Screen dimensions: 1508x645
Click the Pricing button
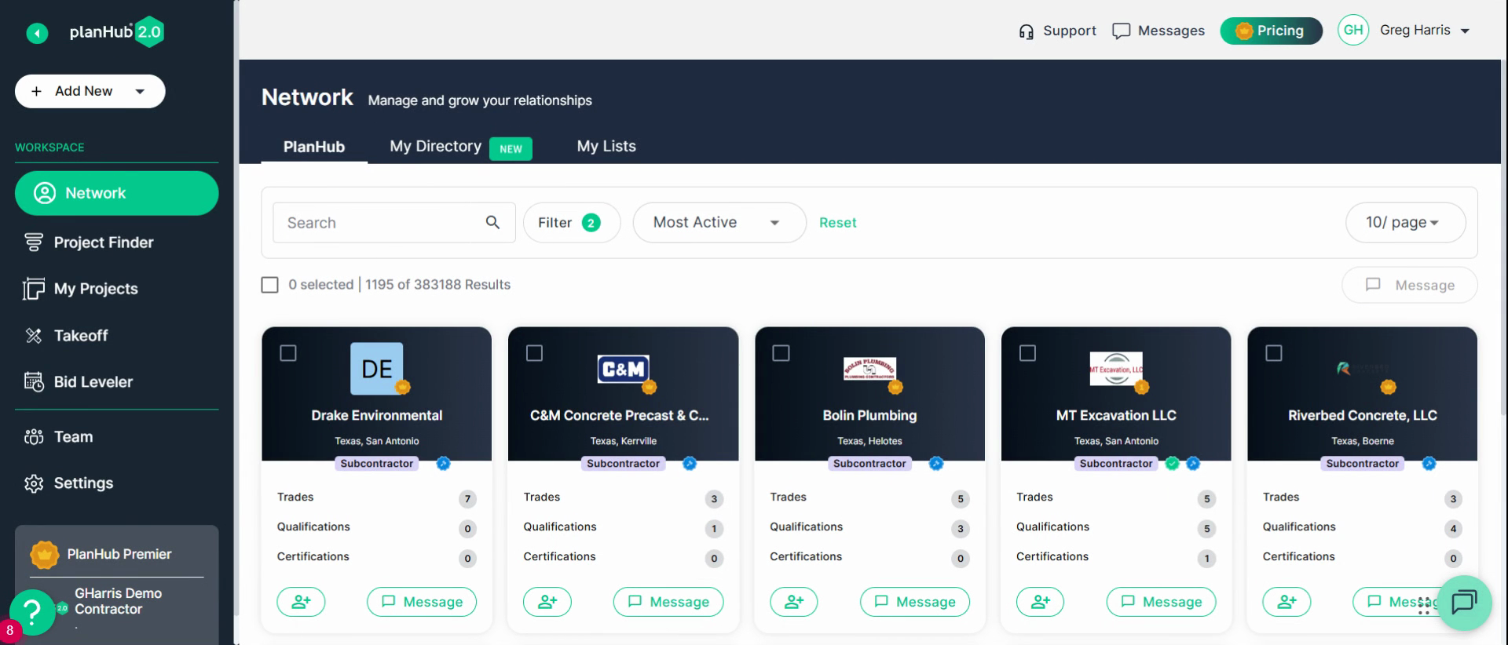coord(1271,31)
